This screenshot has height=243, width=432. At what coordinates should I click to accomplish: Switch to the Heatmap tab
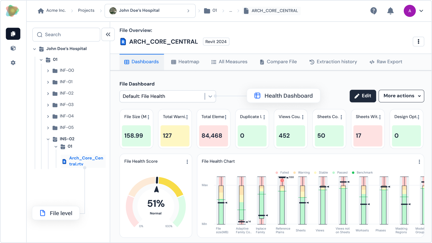point(185,62)
